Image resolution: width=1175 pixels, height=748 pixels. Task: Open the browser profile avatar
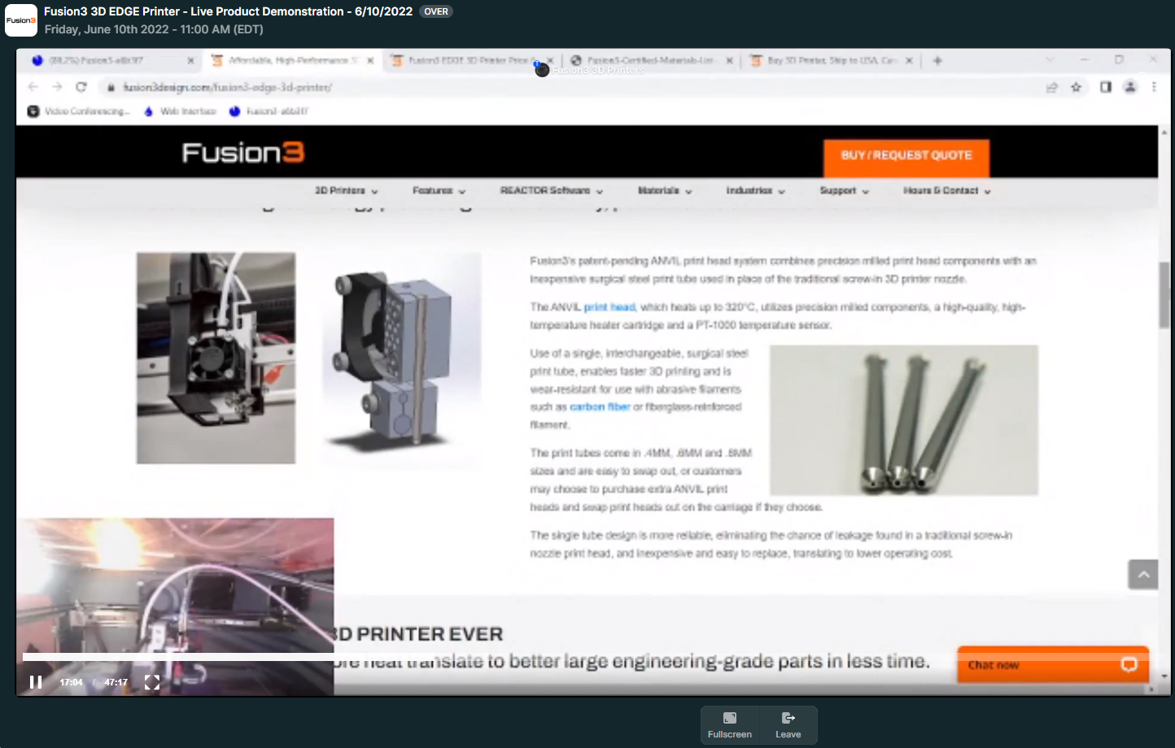pyautogui.click(x=1130, y=87)
